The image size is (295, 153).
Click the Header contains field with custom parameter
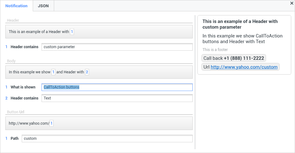(117, 47)
